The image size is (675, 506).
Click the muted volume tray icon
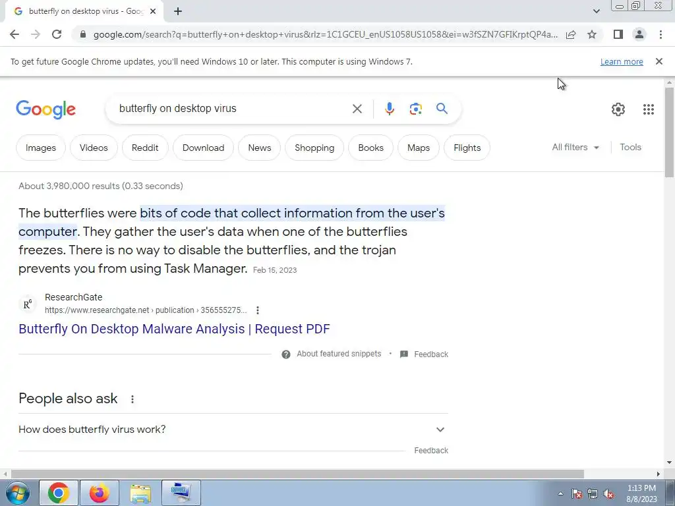click(608, 494)
